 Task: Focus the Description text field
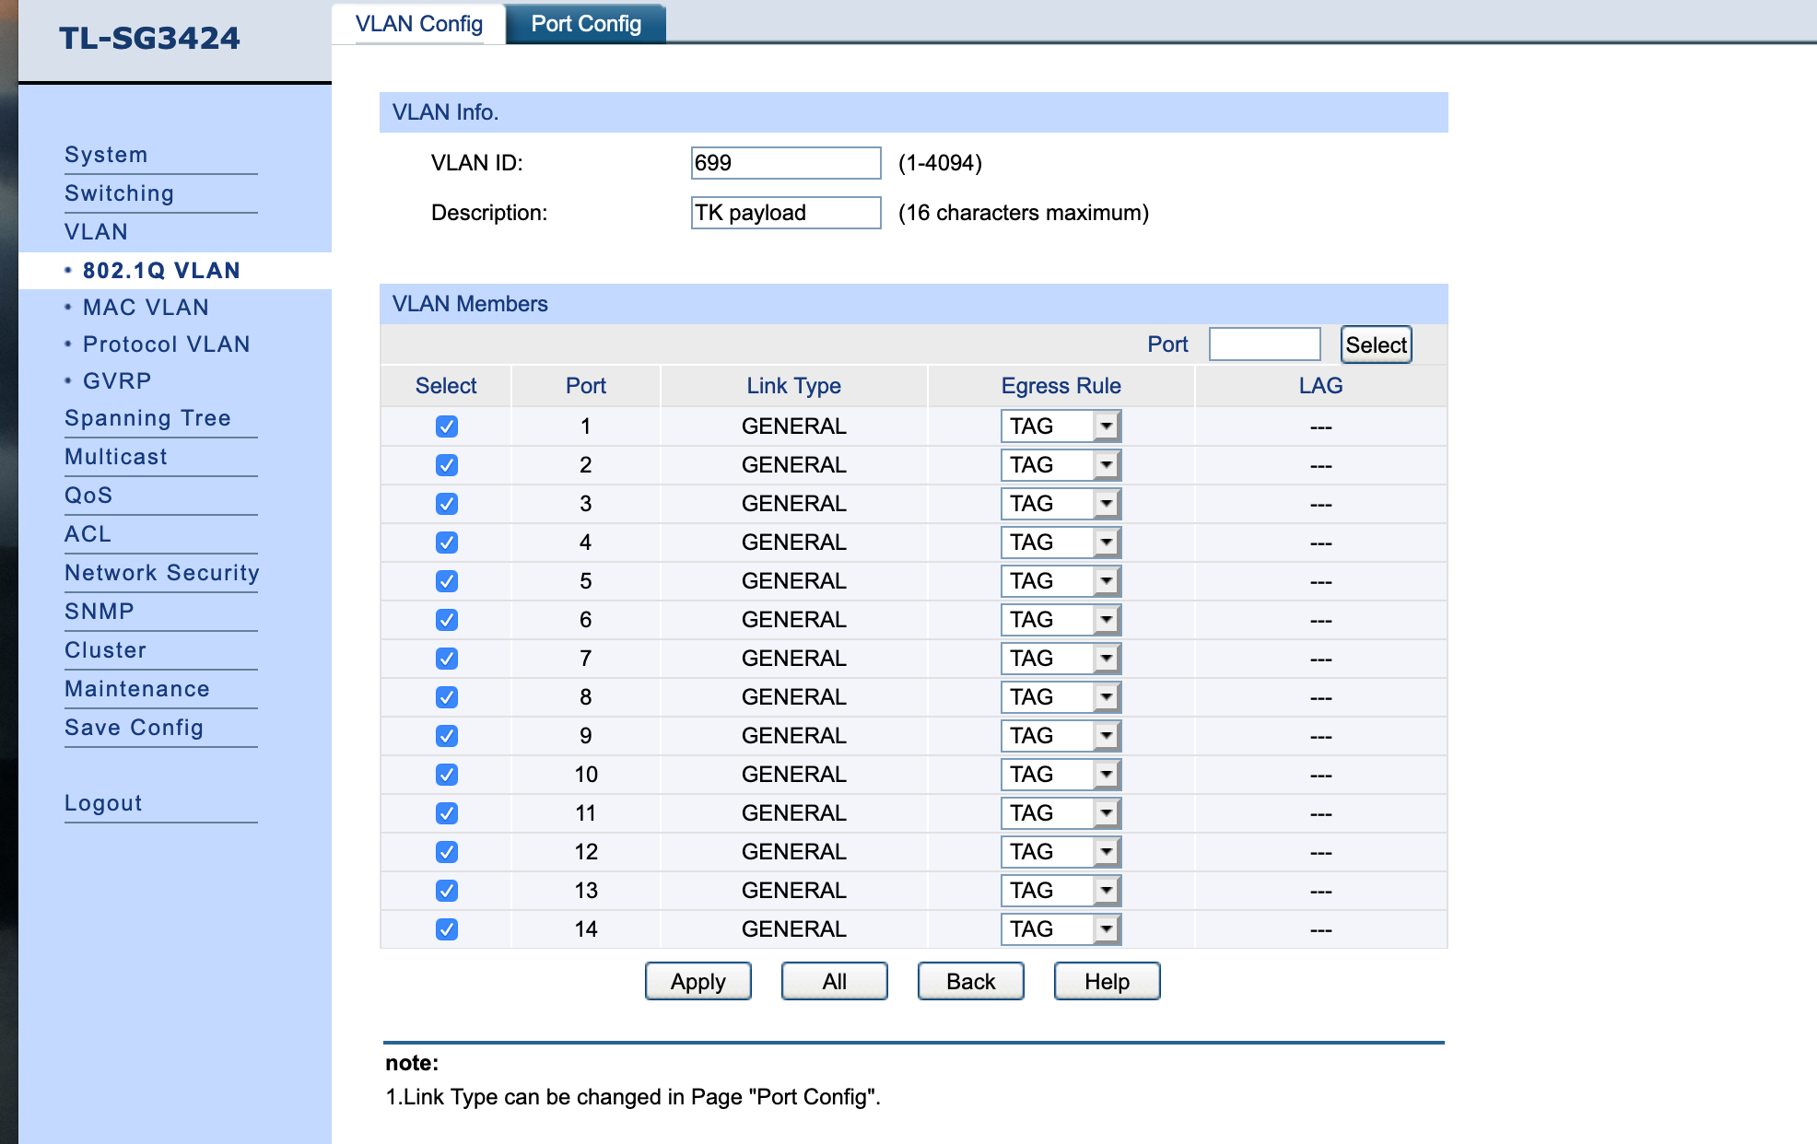785,213
